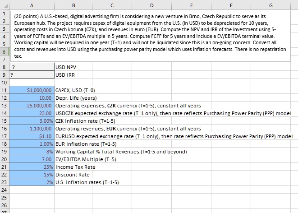Image resolution: width=298 pixels, height=213 pixels.
Task: Select row 11 header
Action: click(x=5, y=90)
